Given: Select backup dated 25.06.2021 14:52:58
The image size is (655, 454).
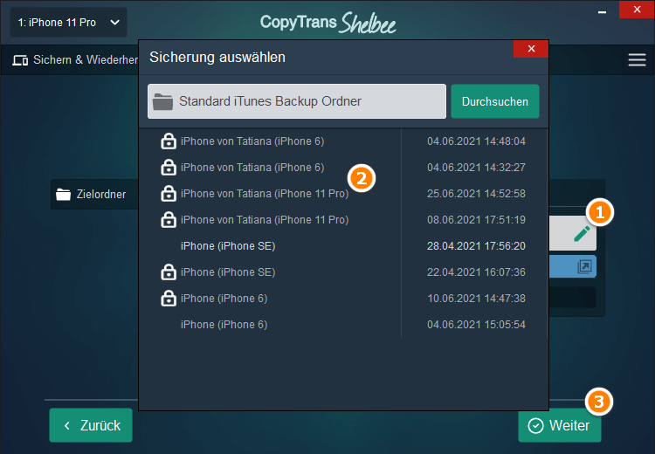Looking at the screenshot, I should 343,194.
